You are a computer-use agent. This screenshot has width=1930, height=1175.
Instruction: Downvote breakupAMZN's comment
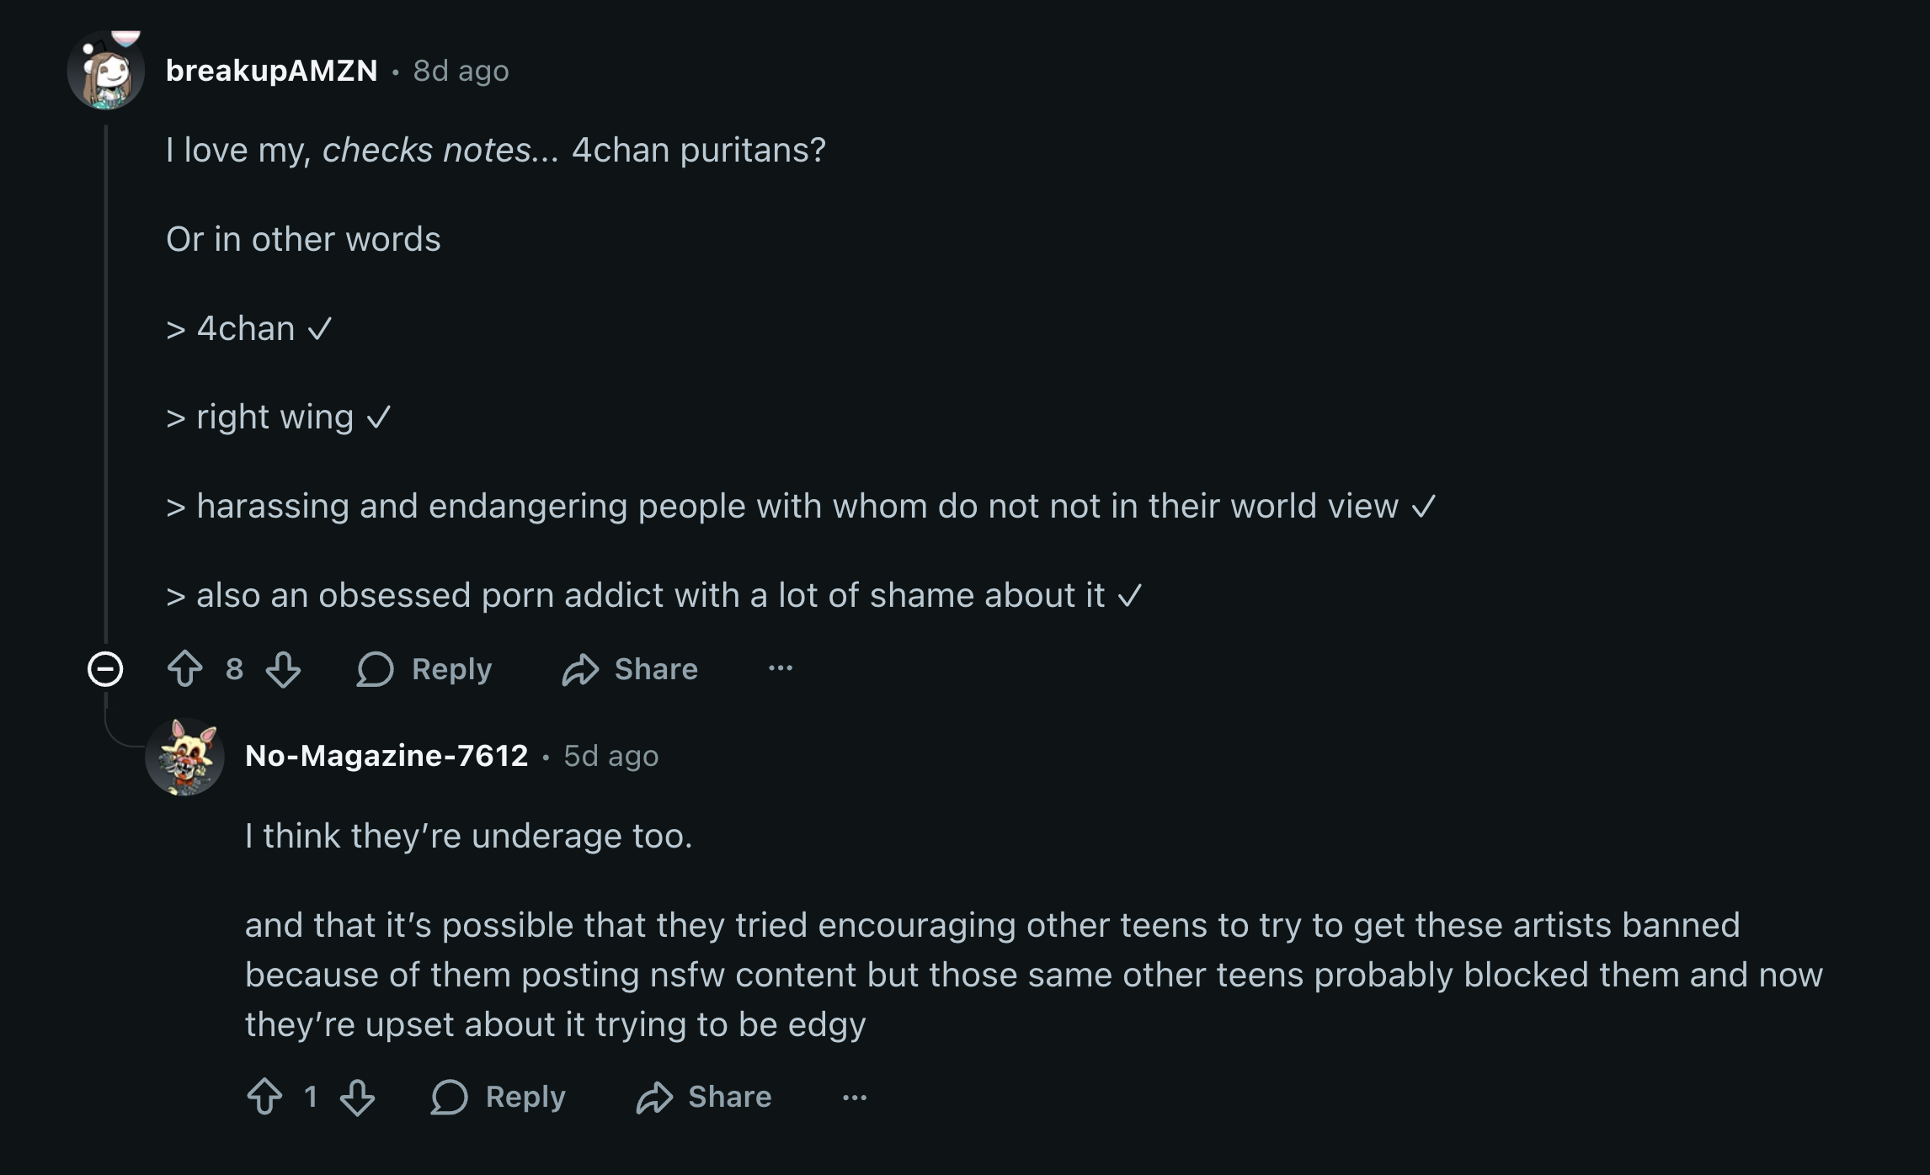pyautogui.click(x=283, y=669)
